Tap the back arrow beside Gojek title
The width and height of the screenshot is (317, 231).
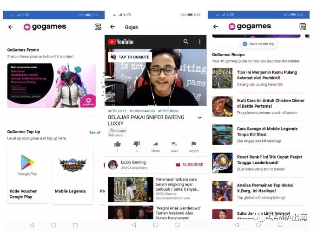click(x=112, y=27)
